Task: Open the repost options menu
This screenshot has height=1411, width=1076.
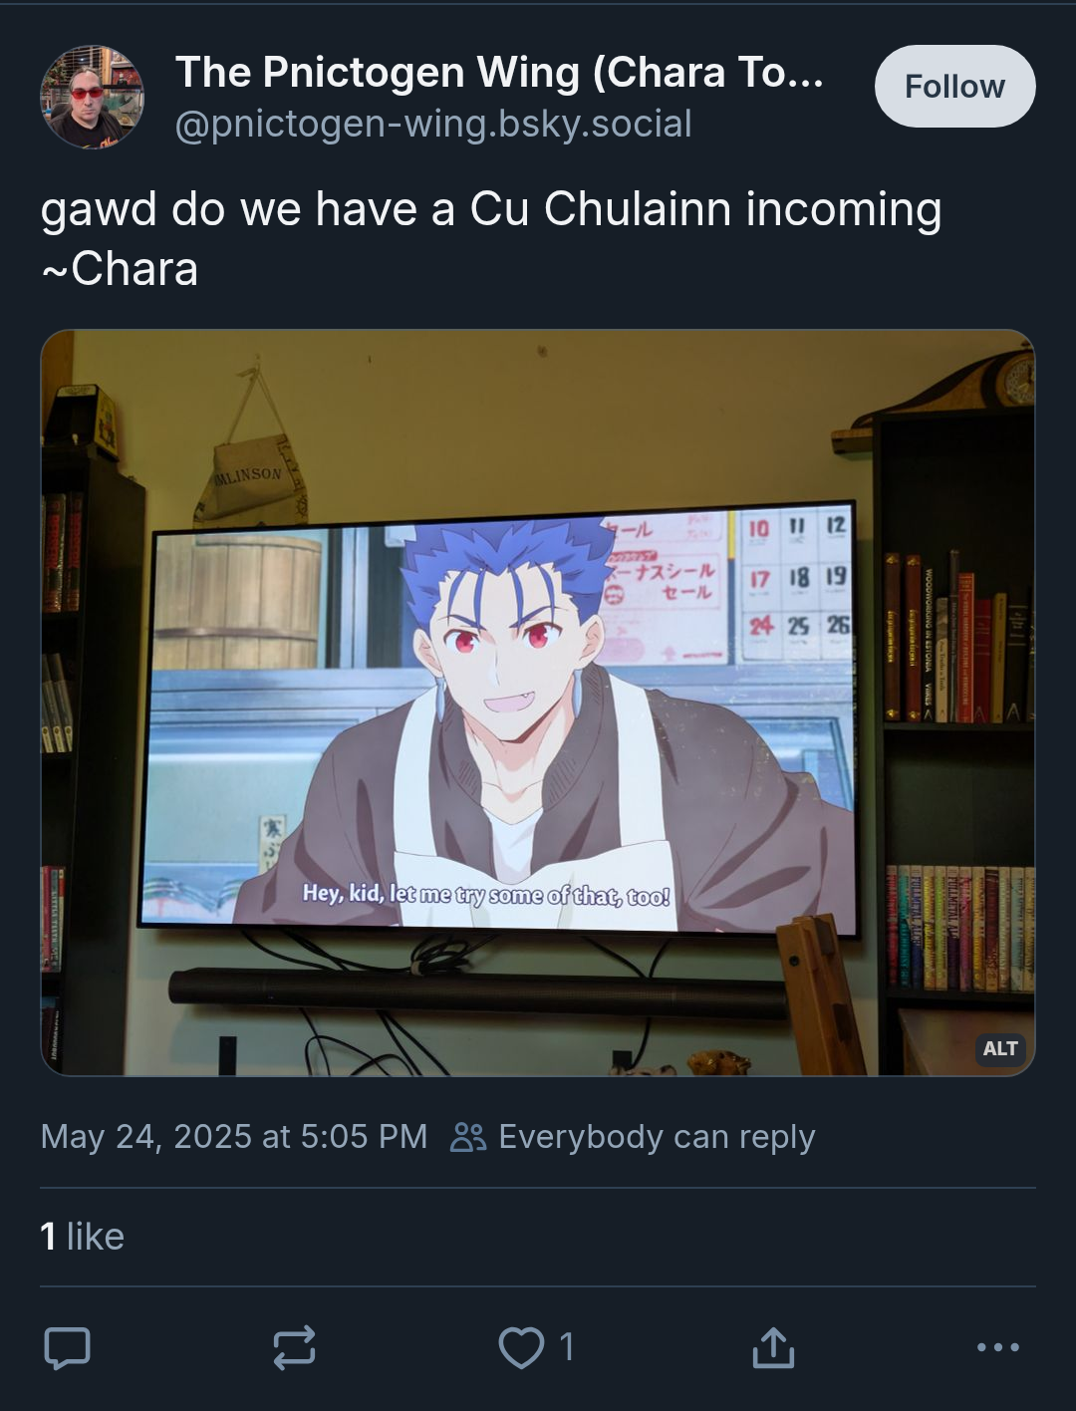Action: pos(294,1347)
